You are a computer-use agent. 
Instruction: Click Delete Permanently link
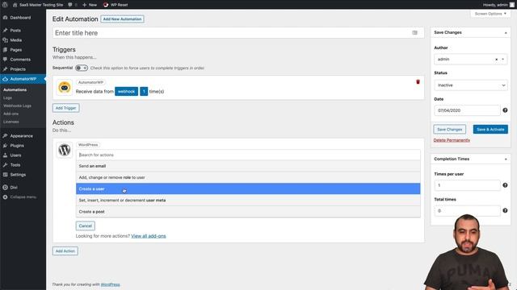[452, 140]
